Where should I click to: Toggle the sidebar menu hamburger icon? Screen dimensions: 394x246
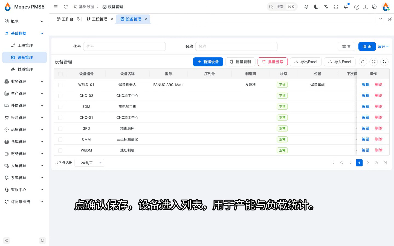[x=56, y=7]
